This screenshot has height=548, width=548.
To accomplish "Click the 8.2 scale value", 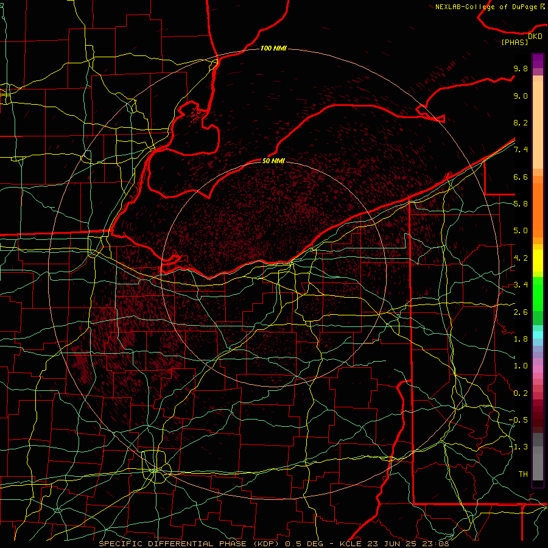I will tap(521, 122).
